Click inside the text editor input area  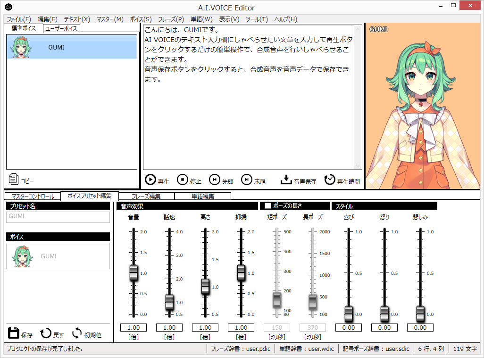point(249,97)
